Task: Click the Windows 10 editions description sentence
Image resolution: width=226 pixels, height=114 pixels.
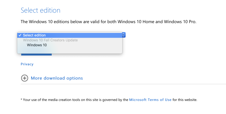Action: pos(108,22)
